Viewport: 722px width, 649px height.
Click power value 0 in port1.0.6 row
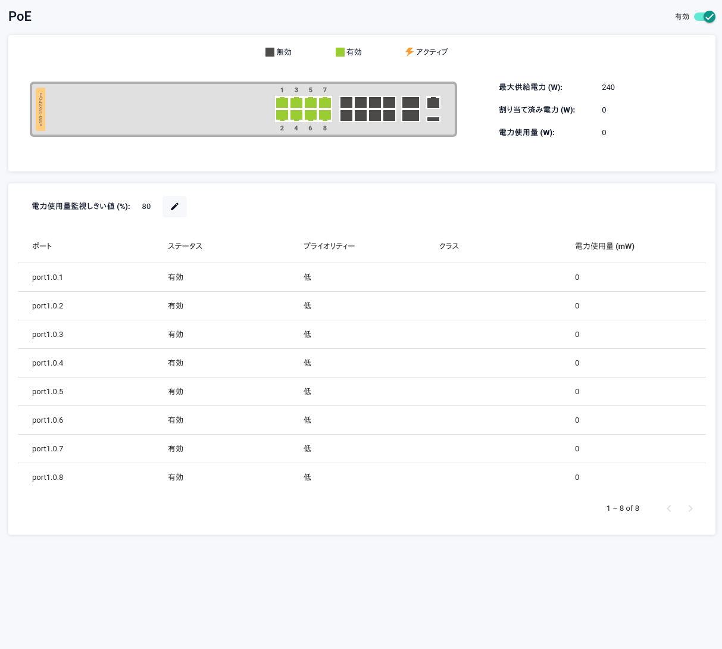[x=577, y=420]
